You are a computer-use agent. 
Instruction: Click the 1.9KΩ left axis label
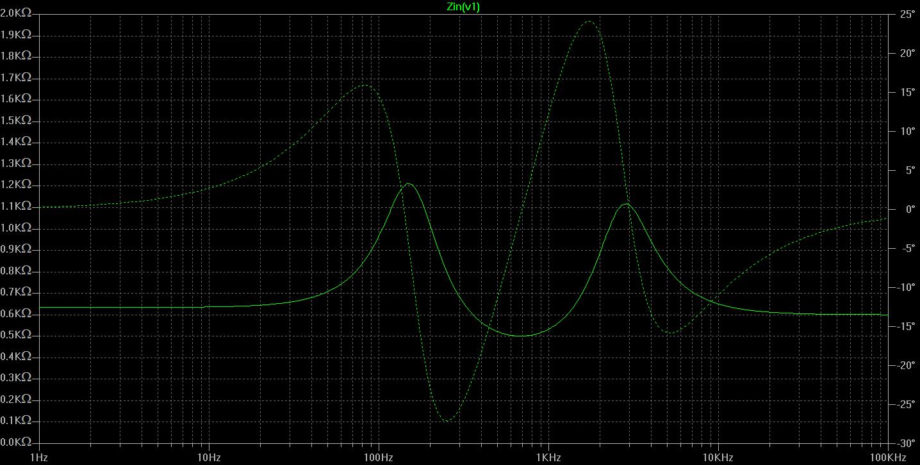click(16, 35)
